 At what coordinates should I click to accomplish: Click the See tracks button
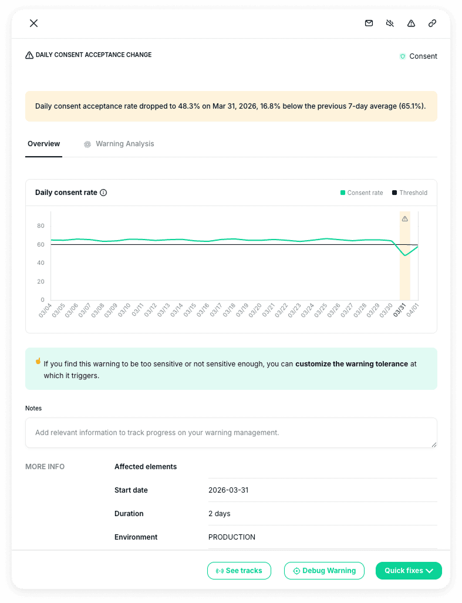click(239, 571)
